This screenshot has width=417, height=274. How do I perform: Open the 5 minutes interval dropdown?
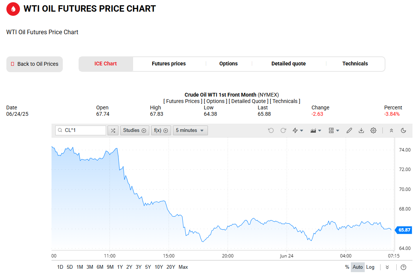[190, 130]
